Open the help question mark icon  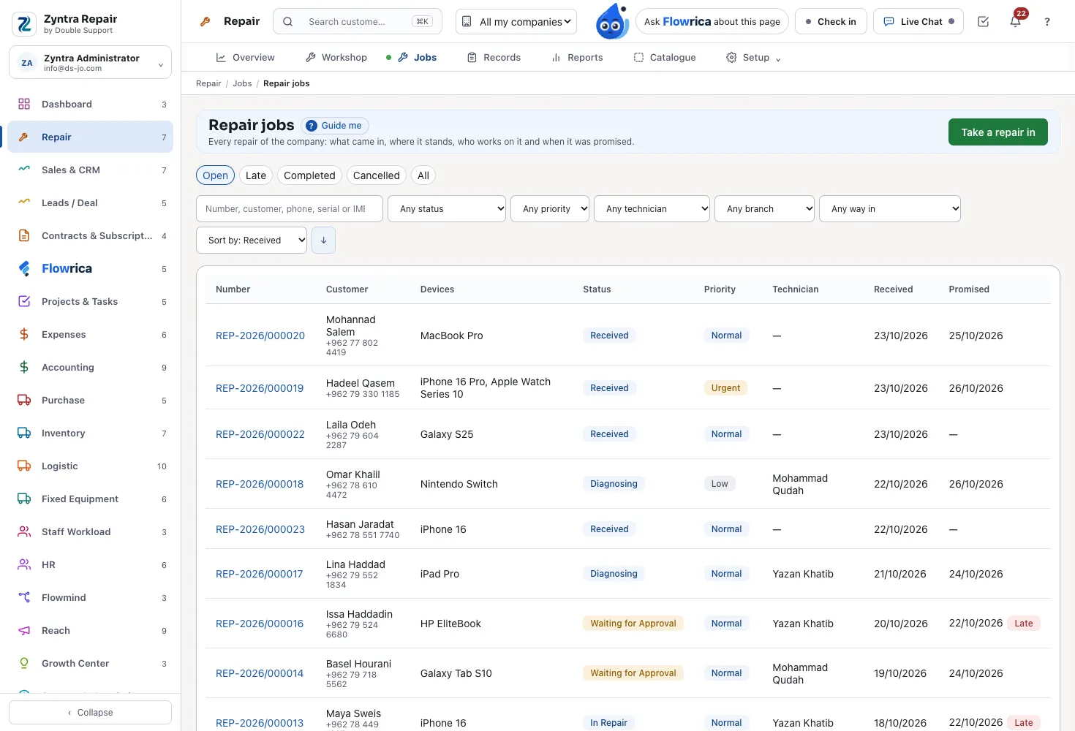tap(1047, 21)
